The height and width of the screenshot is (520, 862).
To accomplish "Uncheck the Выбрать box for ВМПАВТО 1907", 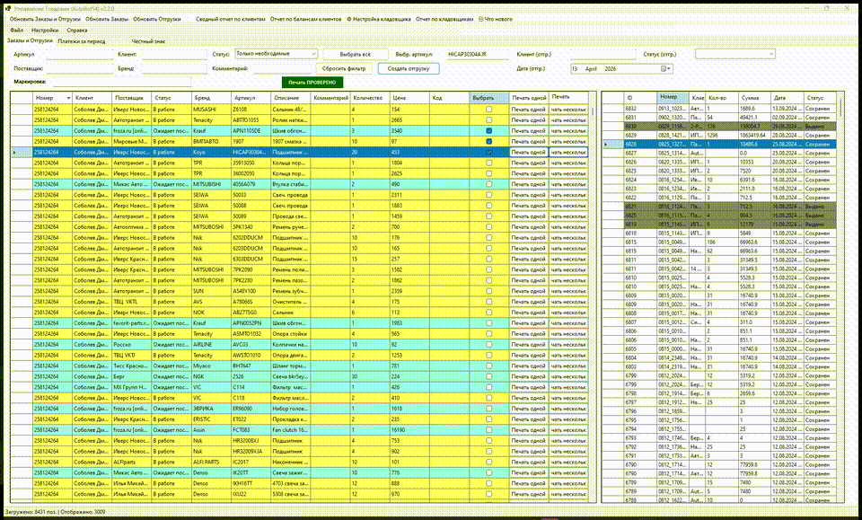I will point(488,141).
